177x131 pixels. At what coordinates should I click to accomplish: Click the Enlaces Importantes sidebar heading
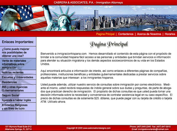[18, 42]
